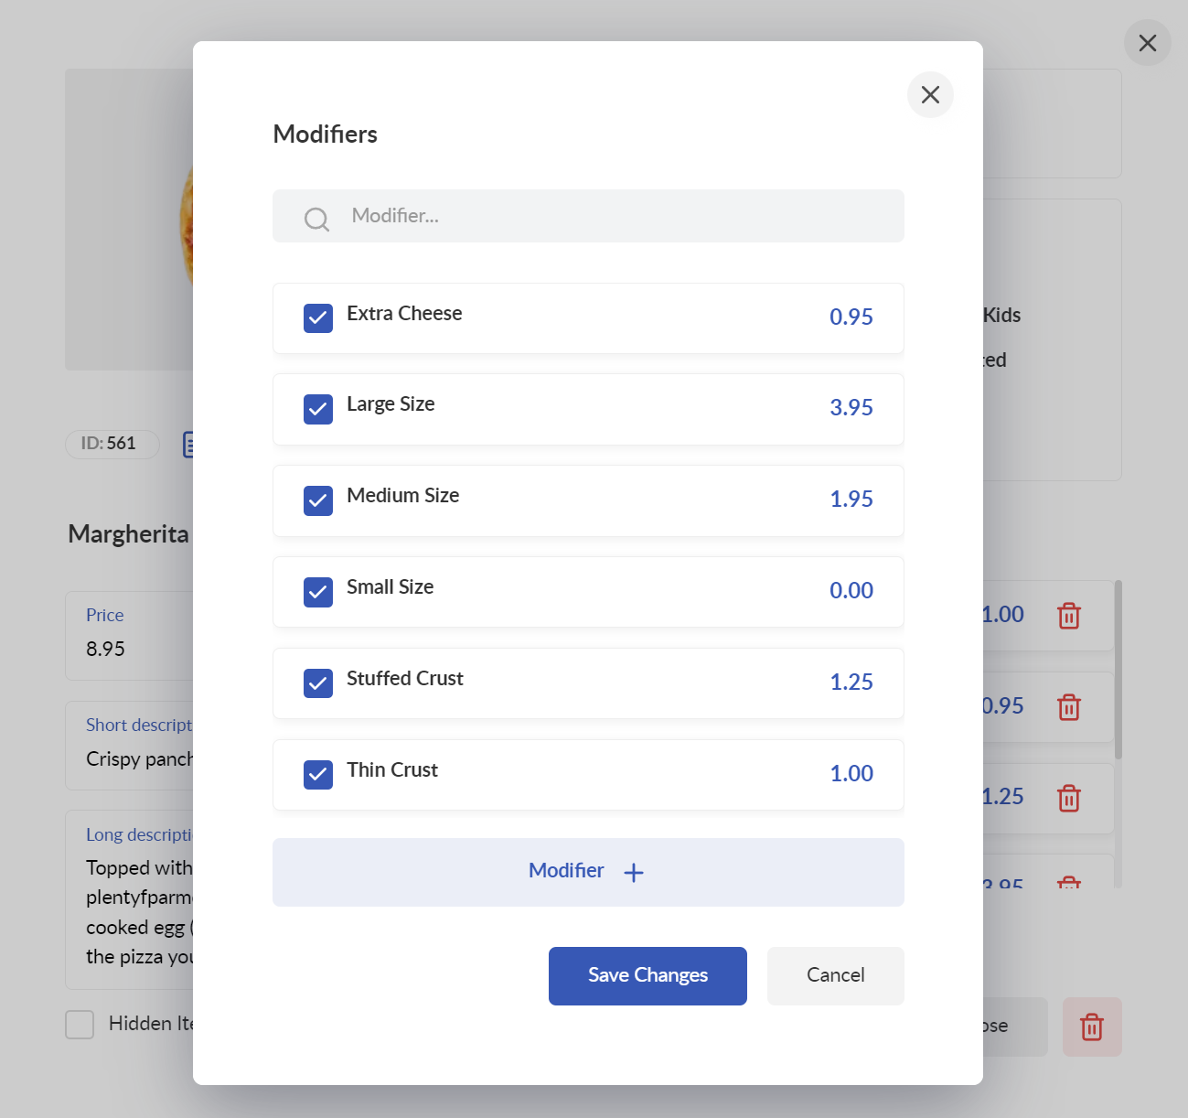
Task: Focus the Modifier search field
Action: (x=588, y=216)
